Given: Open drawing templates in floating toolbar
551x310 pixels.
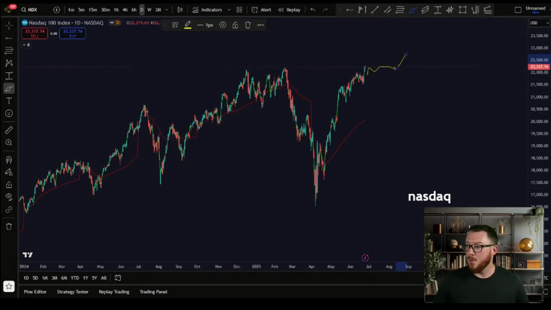Looking at the screenshot, I should [x=175, y=25].
